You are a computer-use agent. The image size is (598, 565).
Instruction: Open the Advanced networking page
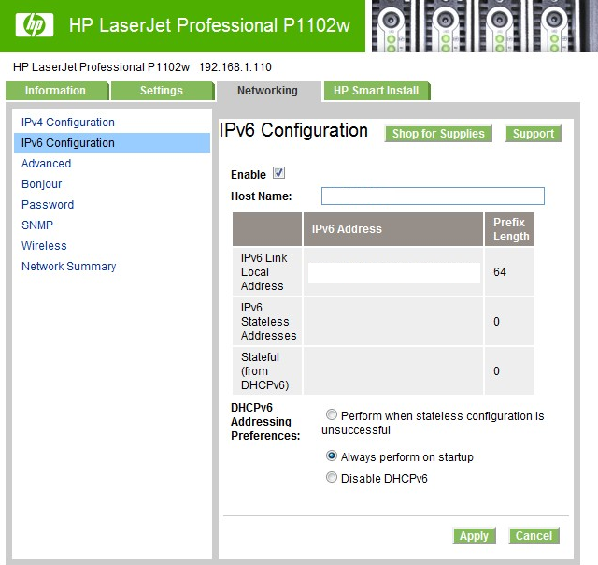coord(46,164)
